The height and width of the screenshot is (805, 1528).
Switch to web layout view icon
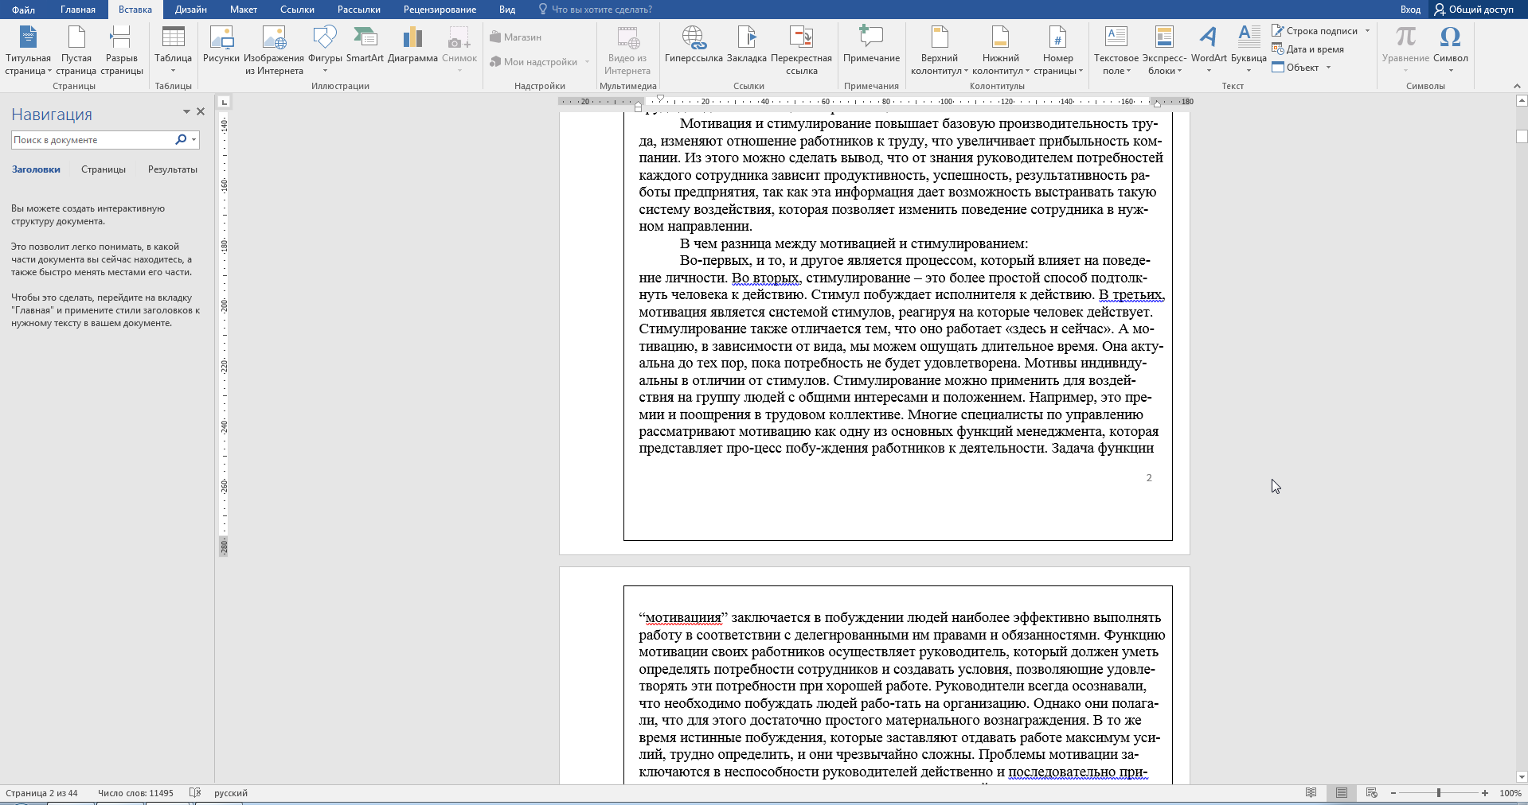(x=1371, y=793)
